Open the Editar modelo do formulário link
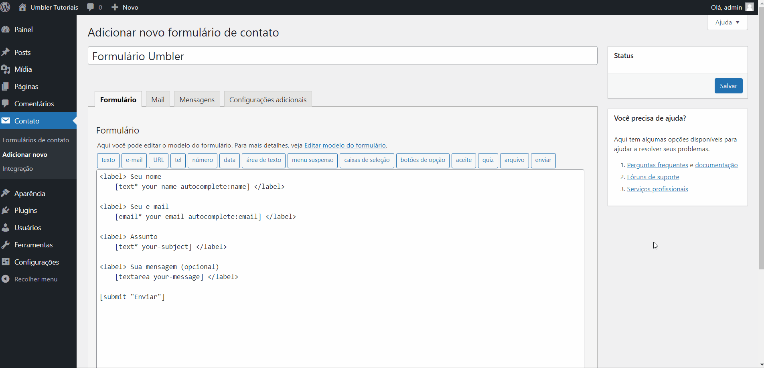764x368 pixels. [x=345, y=146]
